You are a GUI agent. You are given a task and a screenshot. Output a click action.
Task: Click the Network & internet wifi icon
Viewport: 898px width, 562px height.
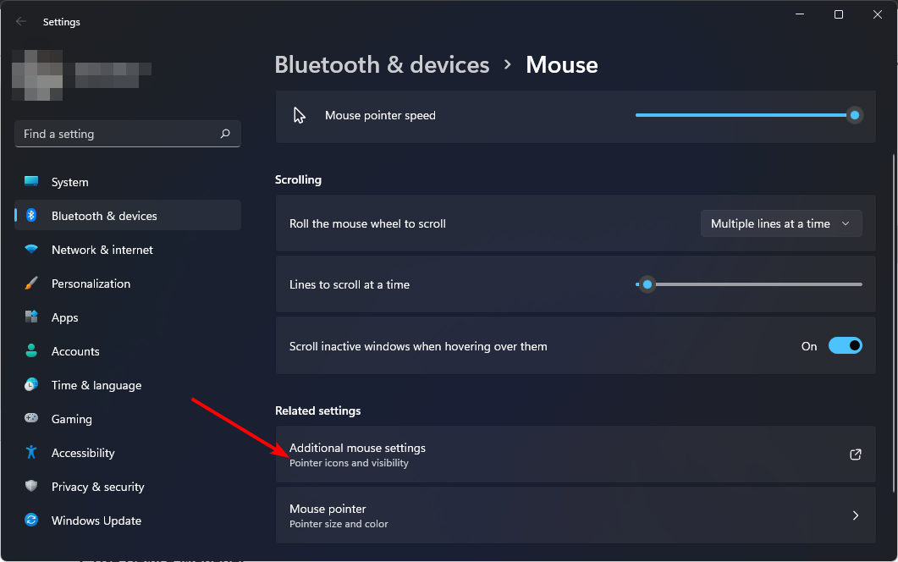31,249
